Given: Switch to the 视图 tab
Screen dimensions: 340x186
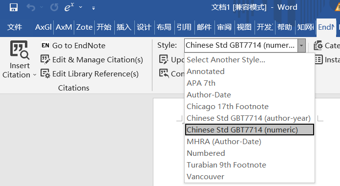Looking at the screenshot, I should [x=244, y=27].
